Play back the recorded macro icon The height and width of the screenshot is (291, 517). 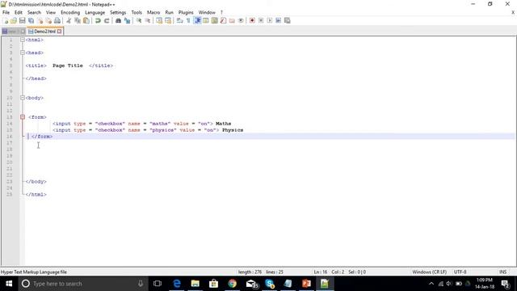(270, 20)
